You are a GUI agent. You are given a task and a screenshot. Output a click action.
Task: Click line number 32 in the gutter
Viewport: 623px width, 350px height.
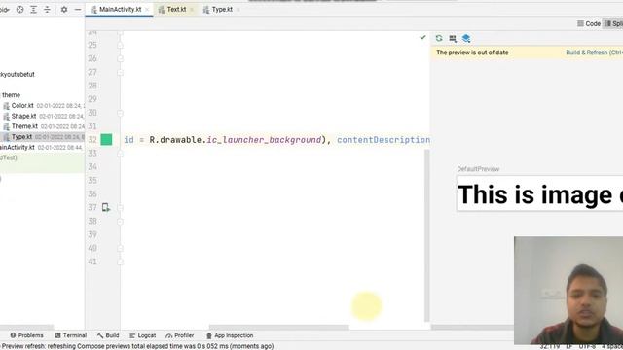tap(92, 140)
